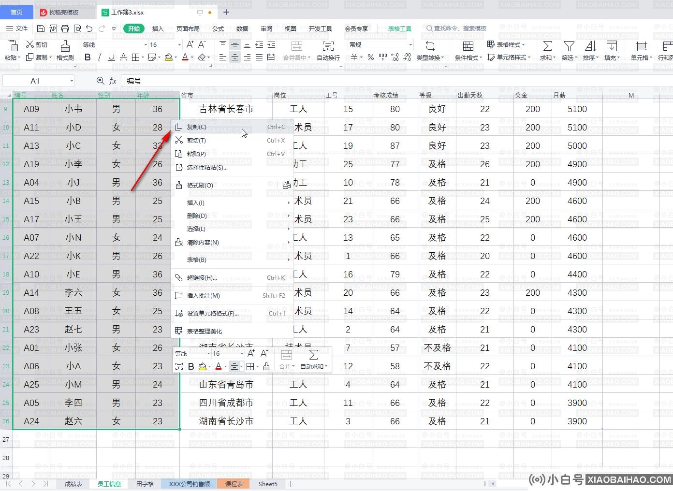Toggle align left in ribbon
The height and width of the screenshot is (491, 673).
222,57
